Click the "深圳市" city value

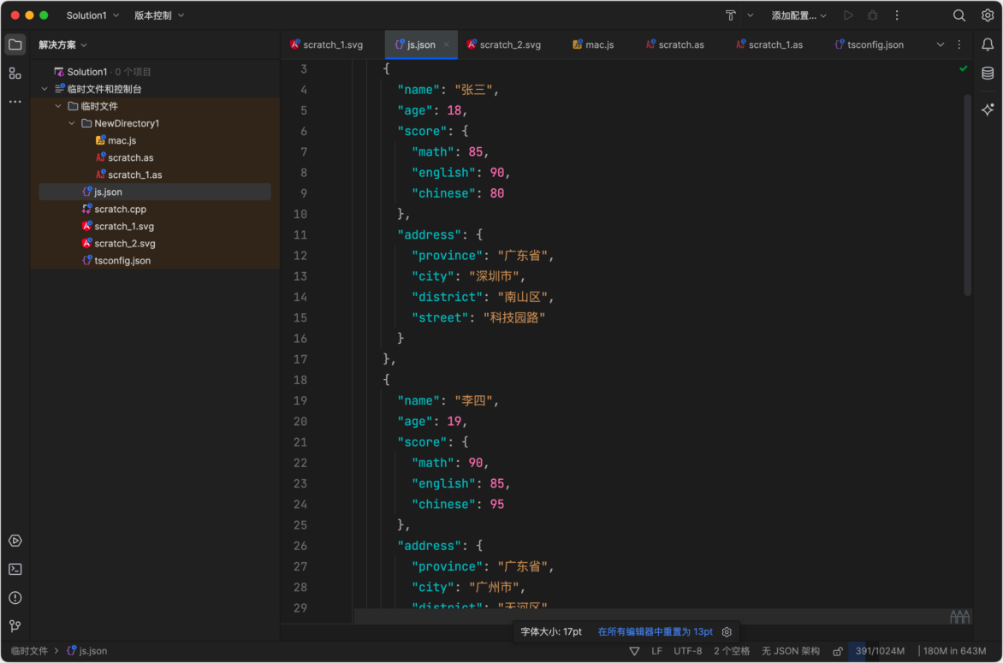[493, 276]
